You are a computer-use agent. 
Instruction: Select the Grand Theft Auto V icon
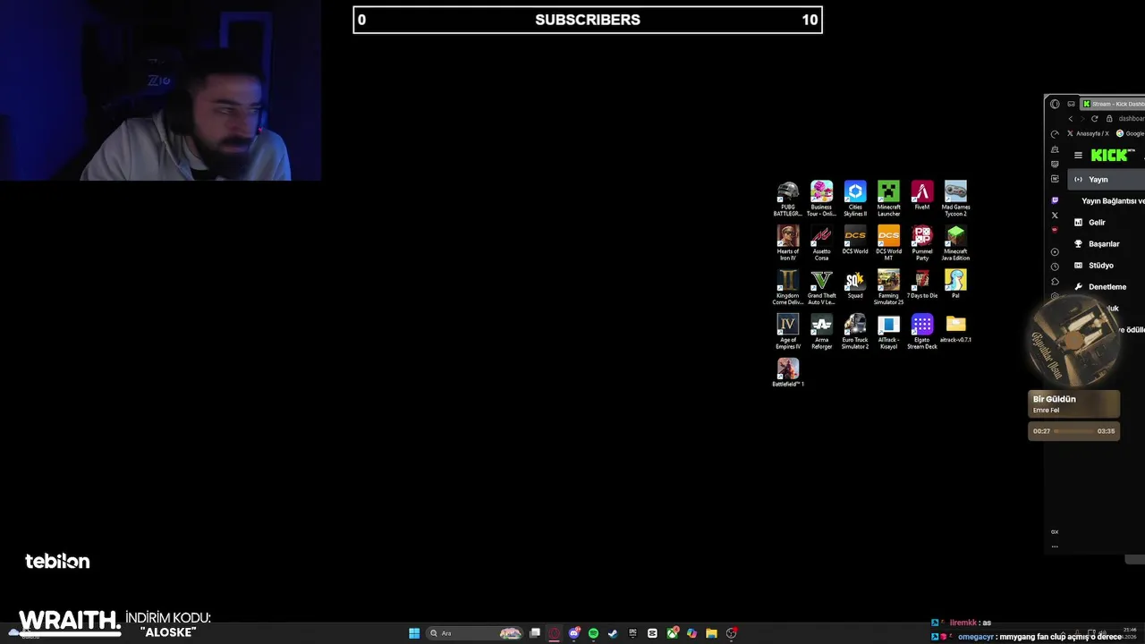click(821, 287)
